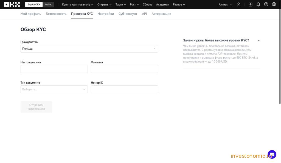Select the Проверка KYC tab
Viewport: 281px width, 163px height.
point(82,14)
